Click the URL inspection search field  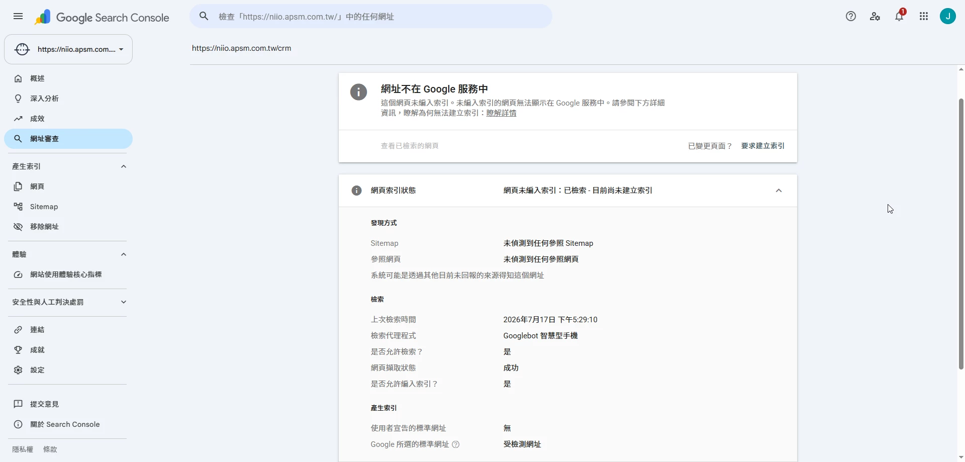tap(371, 17)
